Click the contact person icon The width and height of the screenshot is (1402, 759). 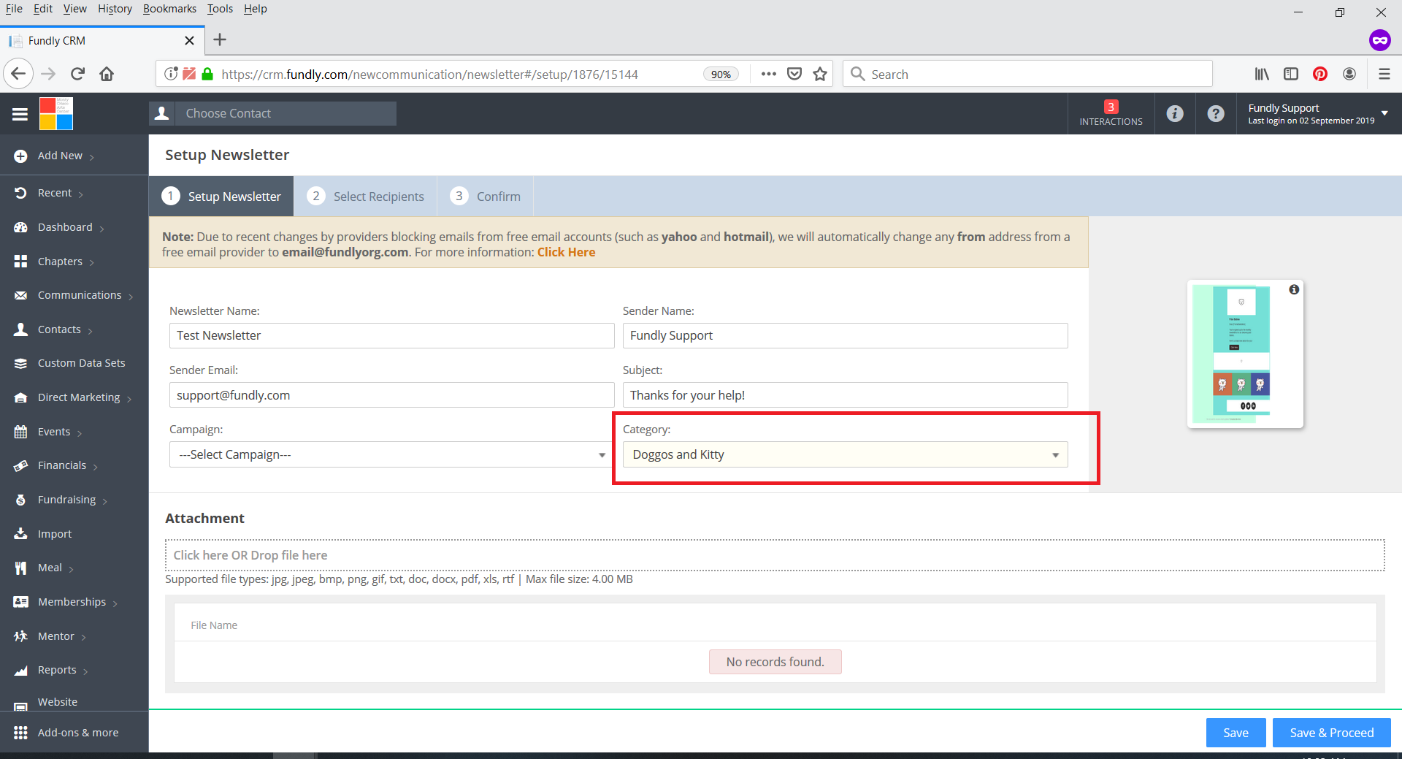pyautogui.click(x=162, y=113)
